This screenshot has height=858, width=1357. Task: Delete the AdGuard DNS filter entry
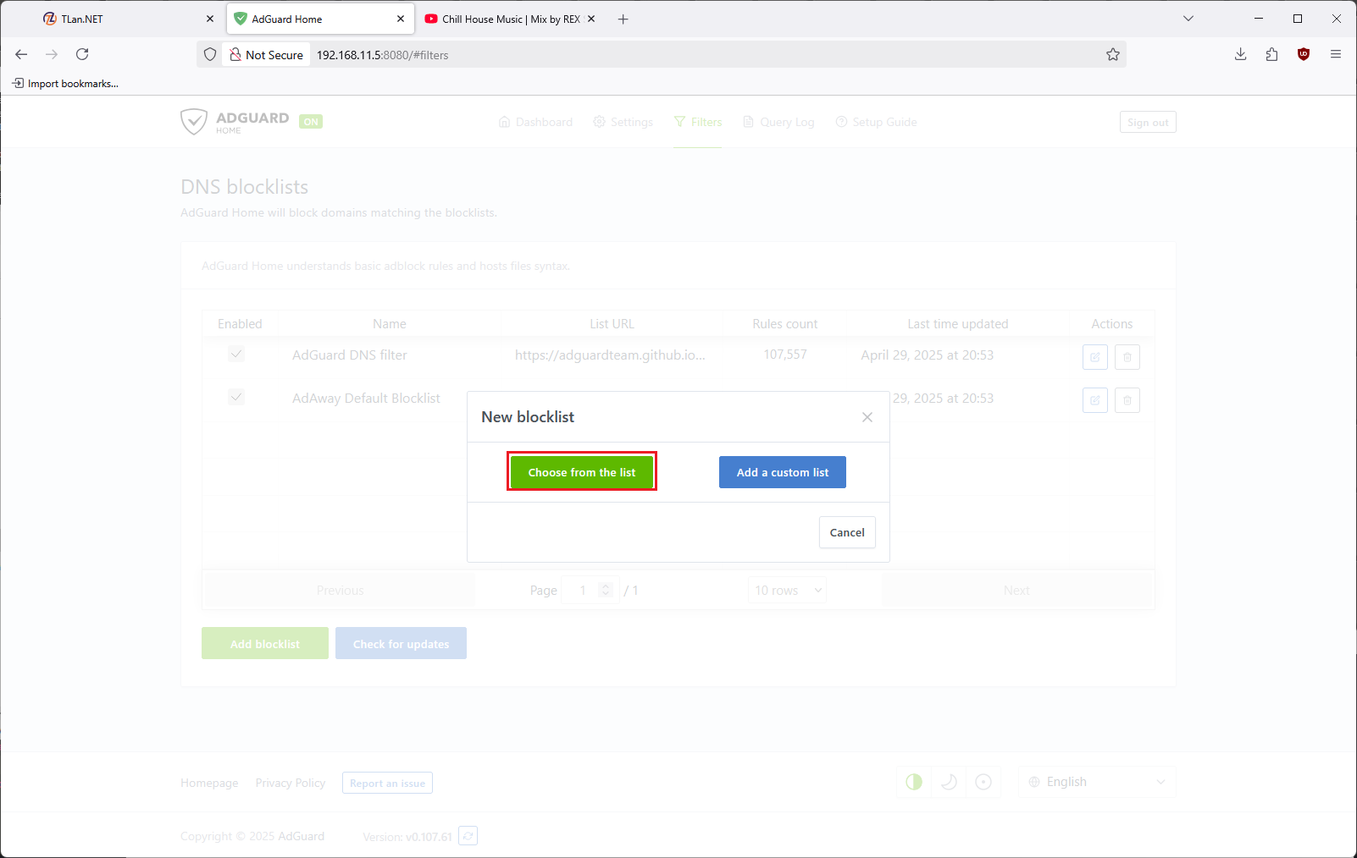point(1127,357)
